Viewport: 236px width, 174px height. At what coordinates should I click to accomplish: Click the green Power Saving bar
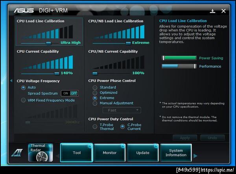pos(179,58)
